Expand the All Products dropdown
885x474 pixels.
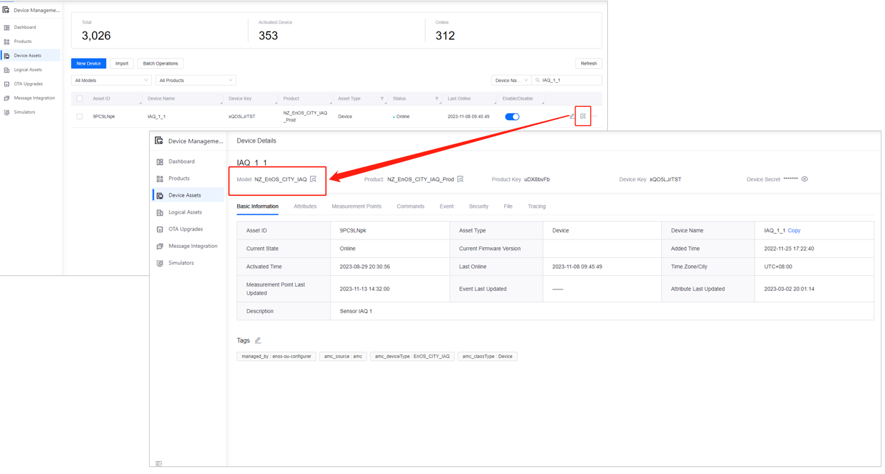coord(195,81)
